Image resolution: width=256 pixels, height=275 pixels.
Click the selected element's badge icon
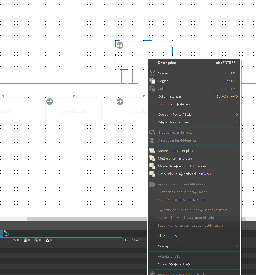point(120,45)
